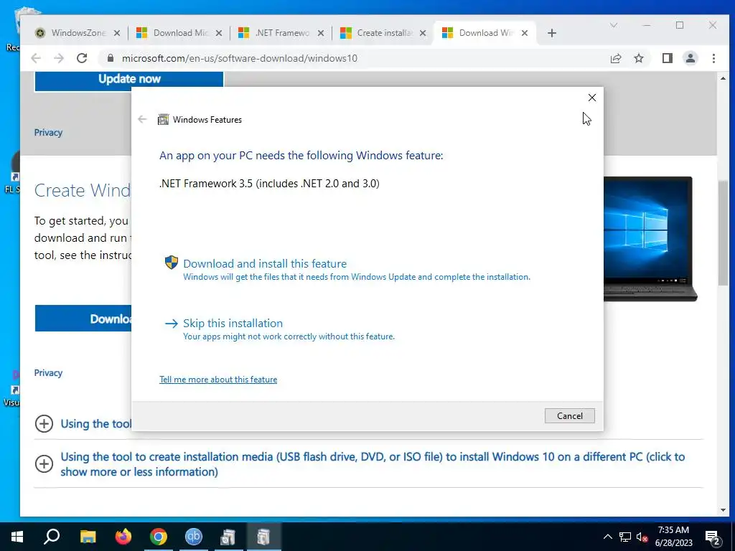This screenshot has width=735, height=551.
Task: Open active Windows Features taskbar icon
Action: (263, 537)
